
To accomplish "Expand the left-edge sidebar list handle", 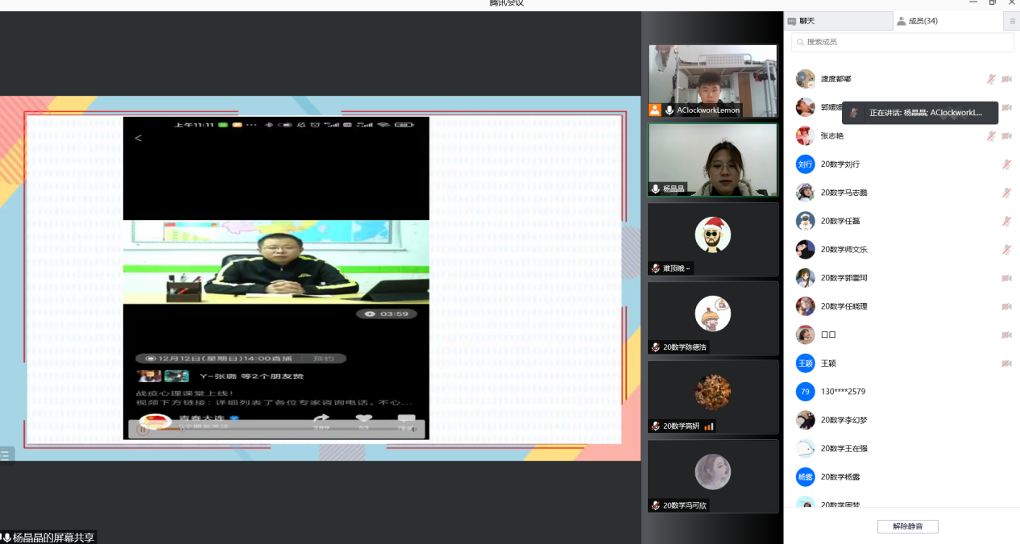I will [x=6, y=455].
